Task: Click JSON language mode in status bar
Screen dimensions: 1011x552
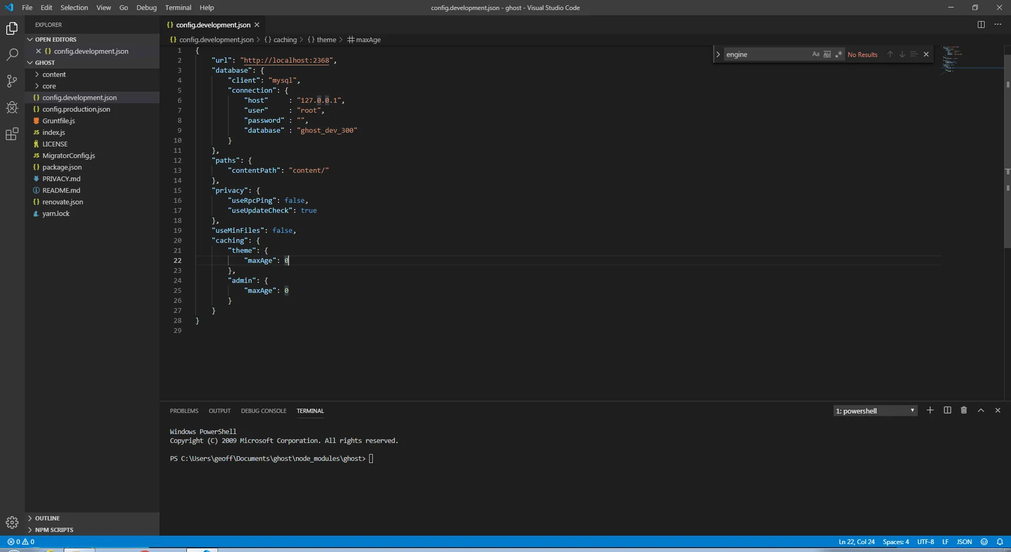Action: point(965,541)
